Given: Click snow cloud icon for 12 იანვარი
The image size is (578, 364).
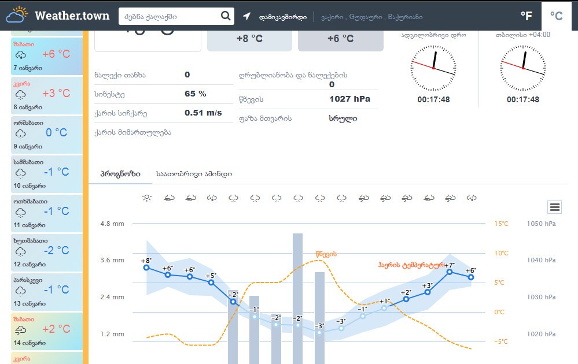Looking at the screenshot, I should click(21, 252).
